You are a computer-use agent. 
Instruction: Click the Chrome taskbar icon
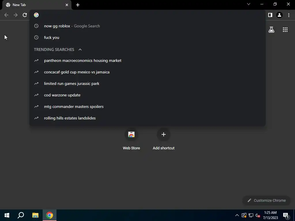[50, 215]
